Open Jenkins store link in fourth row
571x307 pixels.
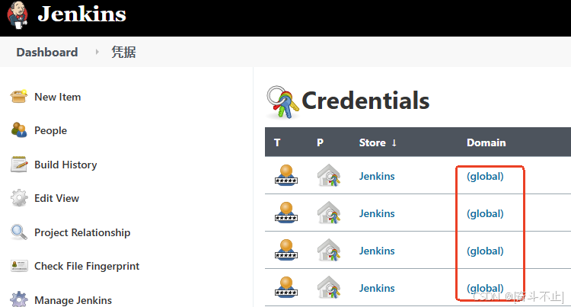point(377,288)
